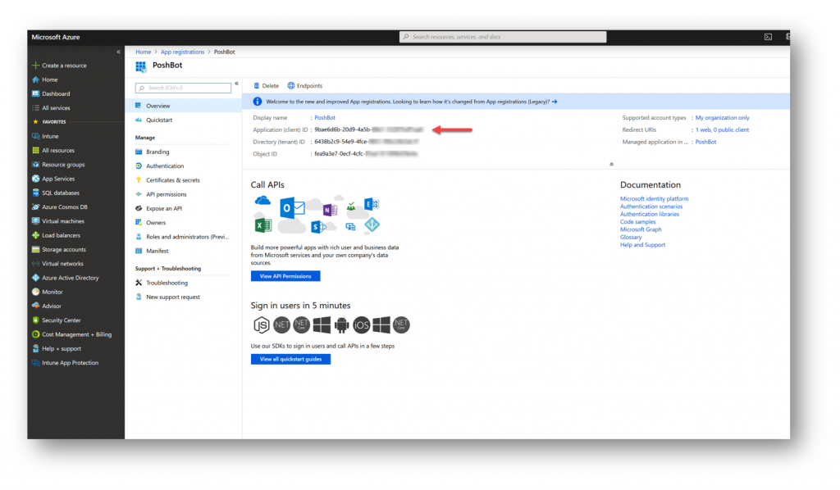Go to App registrations breadcrumb
Viewport: 840px width, 490px height.
[x=182, y=52]
